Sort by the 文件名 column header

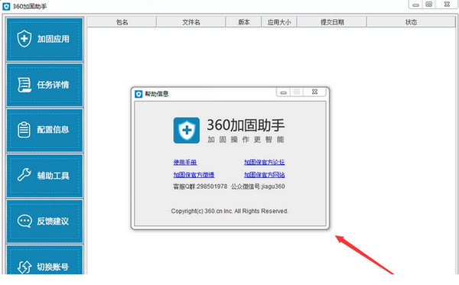point(191,22)
